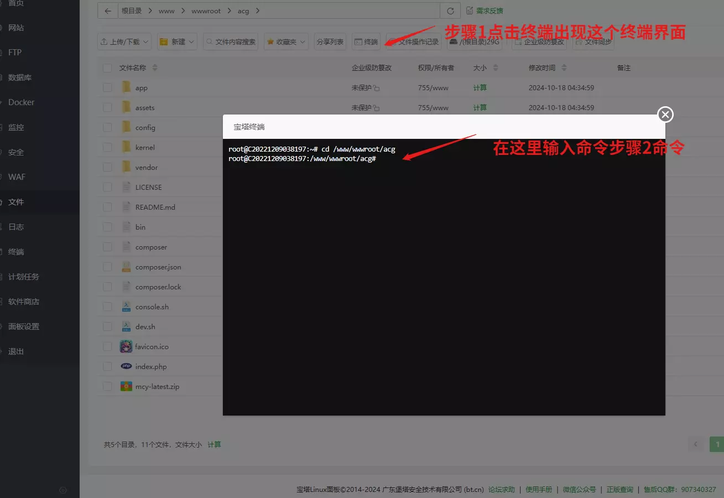724x498 pixels.
Task: Click the previous page arrow button
Action: coord(696,444)
